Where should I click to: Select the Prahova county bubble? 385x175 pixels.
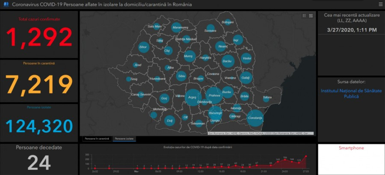214,95
